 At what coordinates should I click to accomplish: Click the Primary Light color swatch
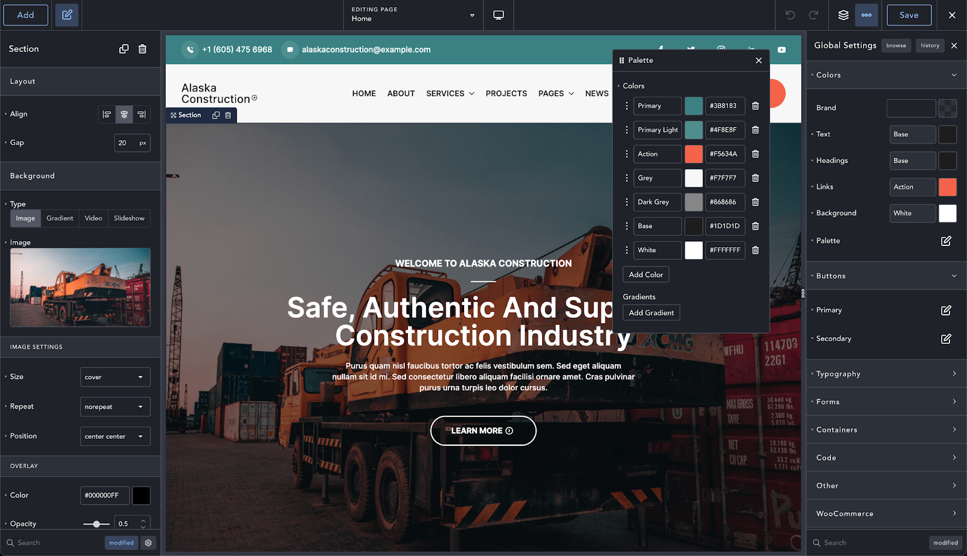coord(693,130)
